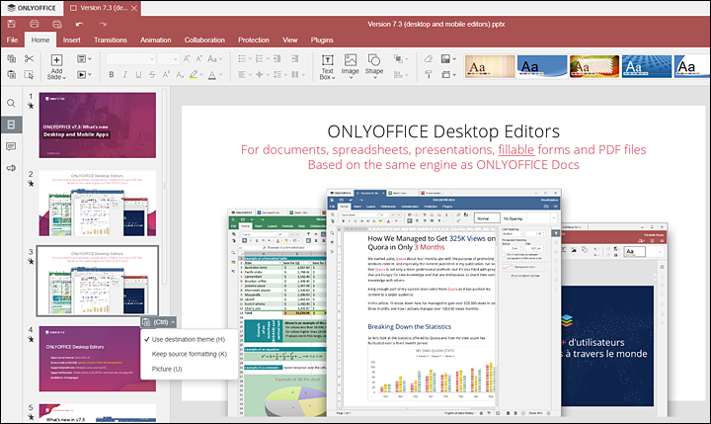
Task: Switch to the View tab
Action: [289, 40]
